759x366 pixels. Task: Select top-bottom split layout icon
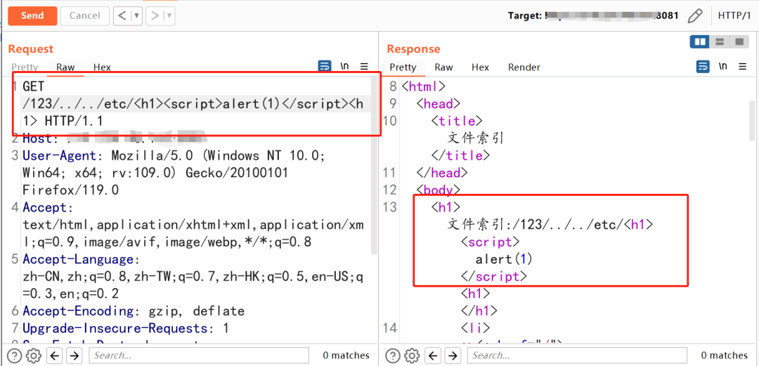pos(720,42)
